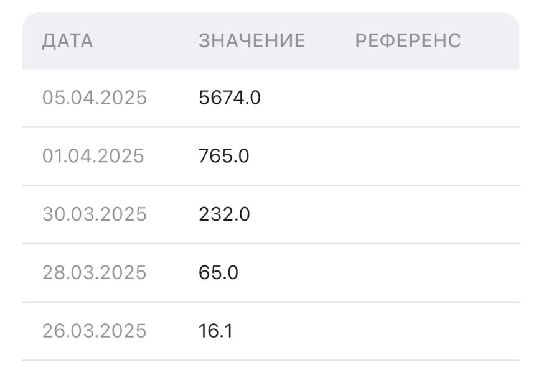Image resolution: width=541 pixels, height=373 pixels.
Task: Select the 28.03.2025 date entry
Action: (x=94, y=273)
